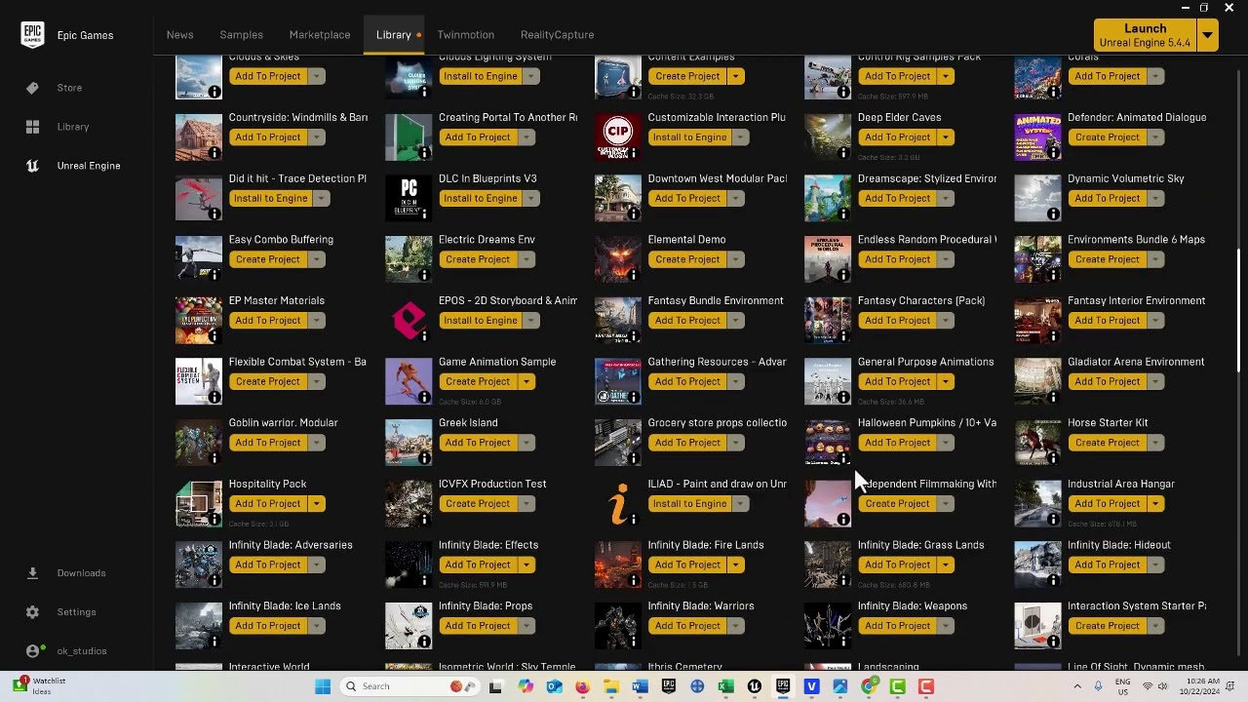The height and width of the screenshot is (702, 1248).
Task: Show info for Fantasy Characters (Pack)
Action: pos(843,336)
